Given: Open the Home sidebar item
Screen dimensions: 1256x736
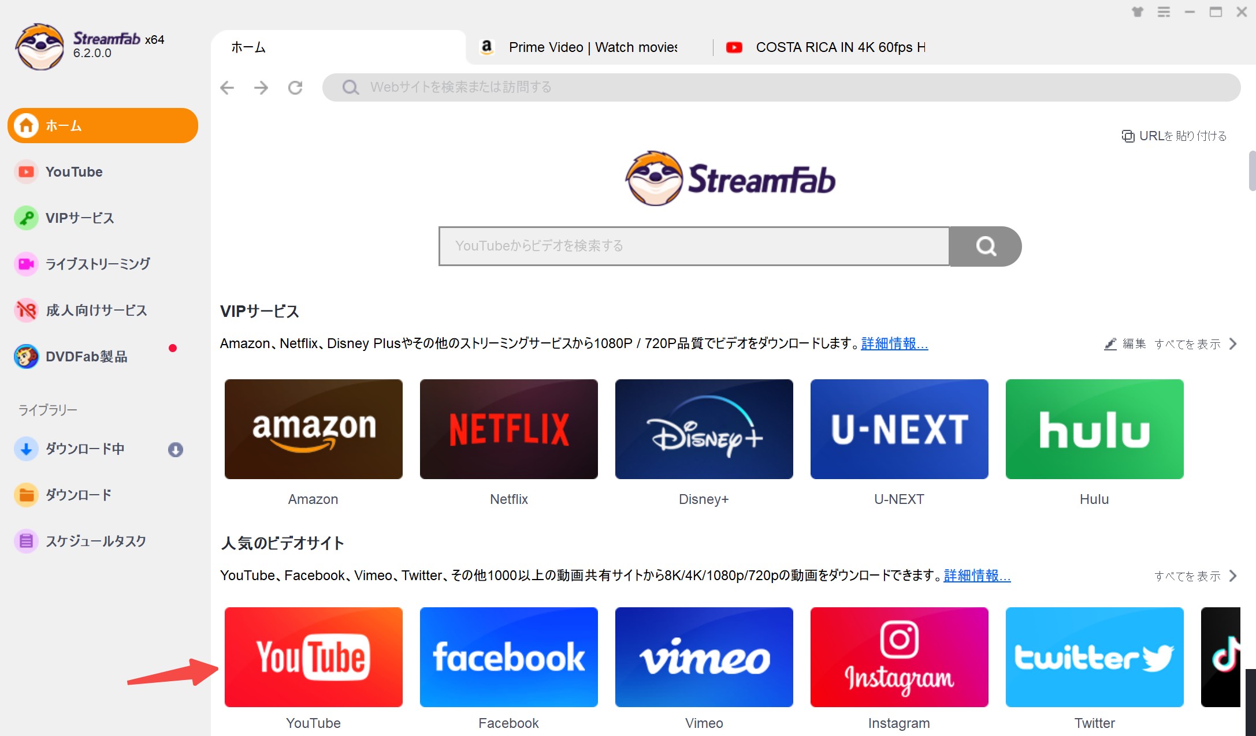Looking at the screenshot, I should tap(103, 125).
